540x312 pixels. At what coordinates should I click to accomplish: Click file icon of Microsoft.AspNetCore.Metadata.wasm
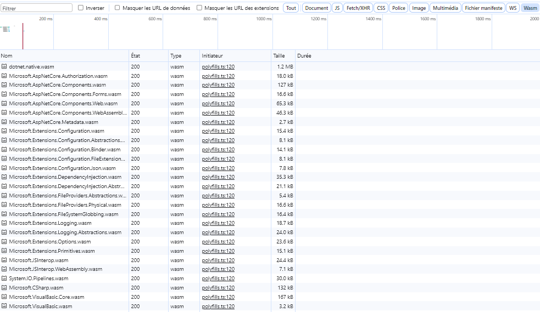[4, 122]
